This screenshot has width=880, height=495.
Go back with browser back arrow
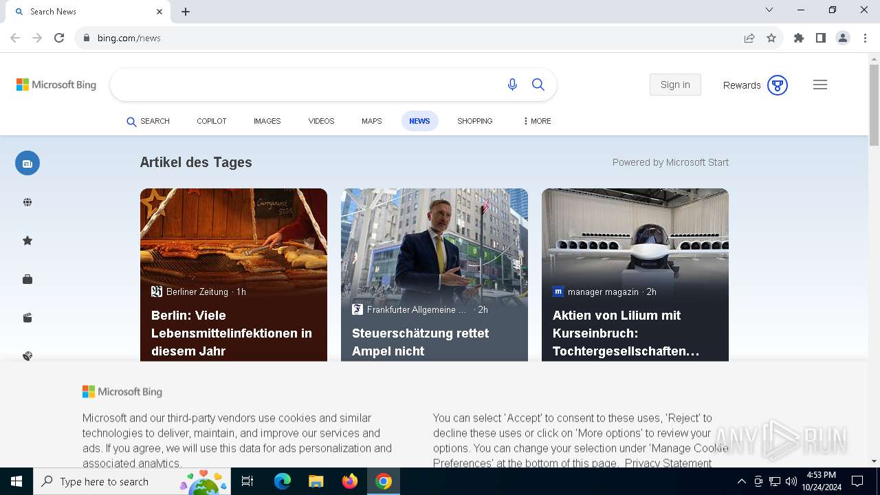click(x=15, y=38)
